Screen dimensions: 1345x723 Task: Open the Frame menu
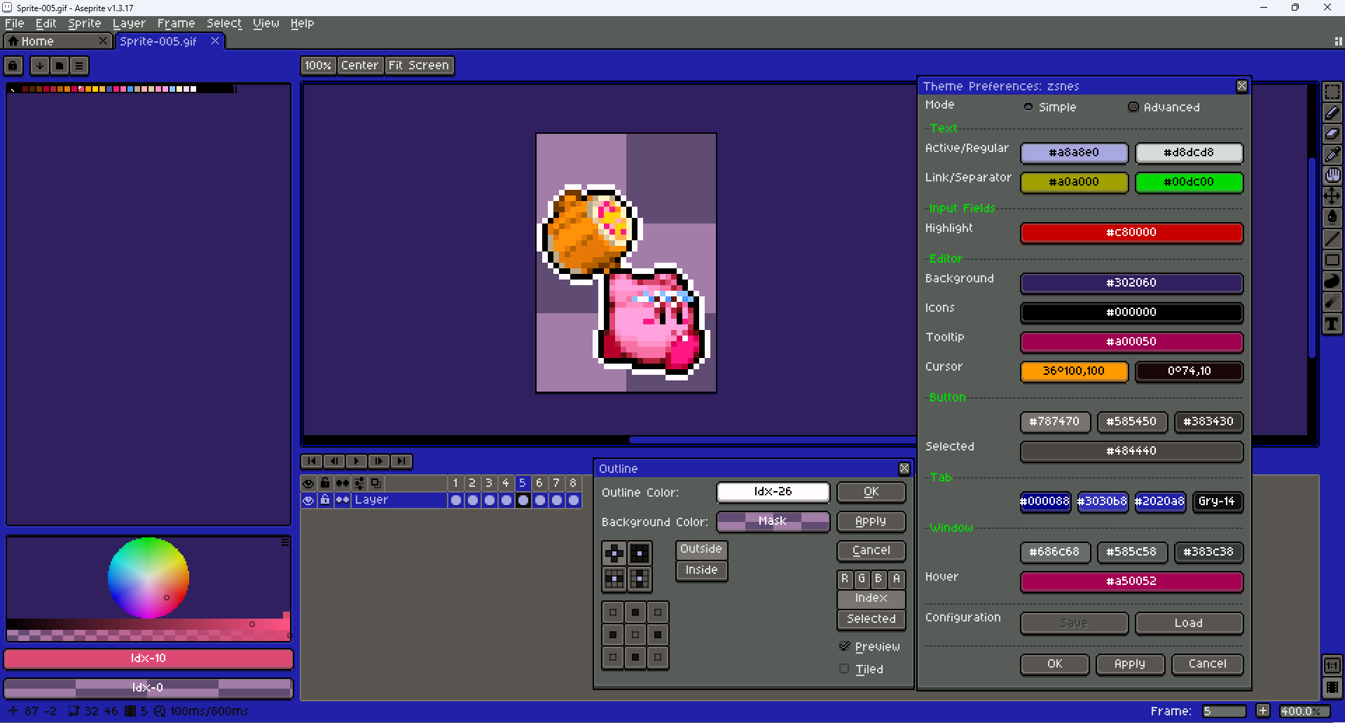[x=177, y=24]
